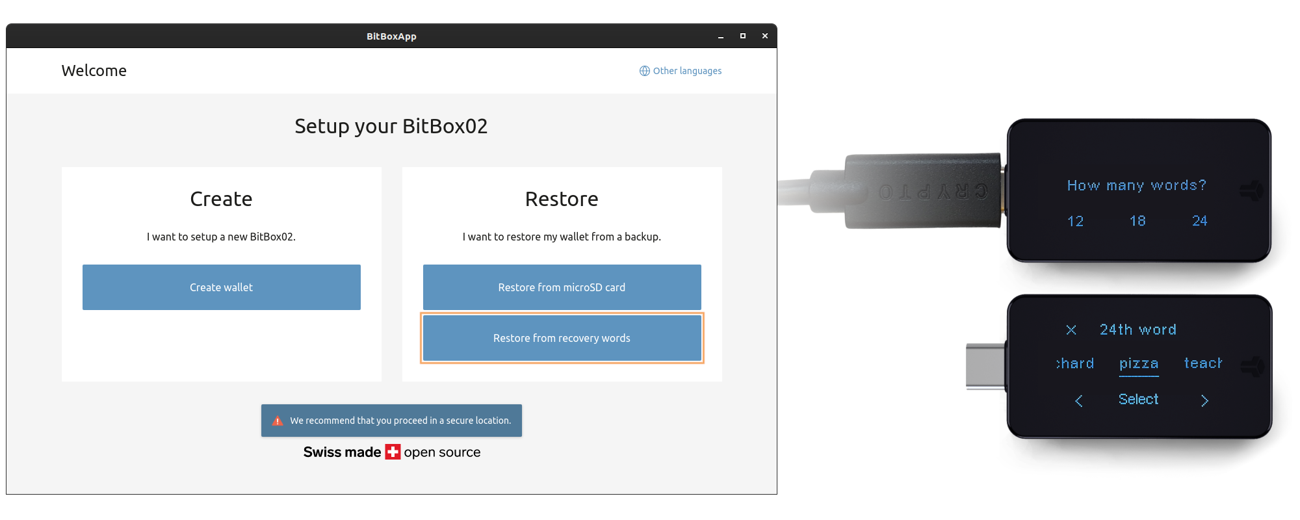Click the '24th word' device title
Viewport: 1300px width, 520px height.
(1137, 330)
